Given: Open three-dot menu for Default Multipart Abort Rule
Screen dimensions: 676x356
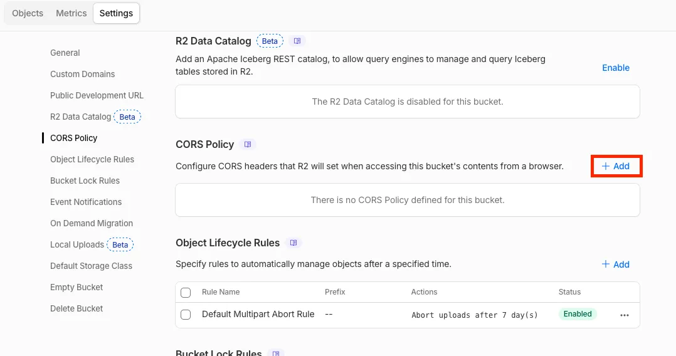Looking at the screenshot, I should (625, 315).
